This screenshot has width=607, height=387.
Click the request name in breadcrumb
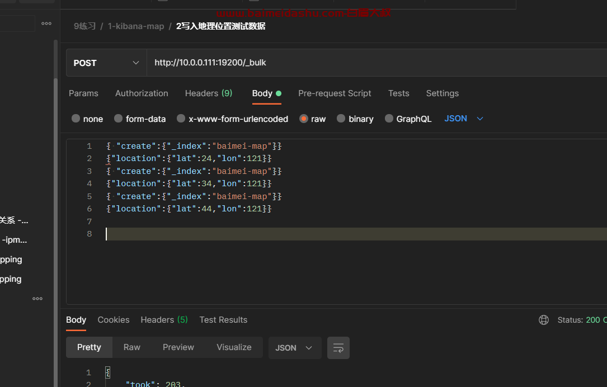[x=220, y=26]
